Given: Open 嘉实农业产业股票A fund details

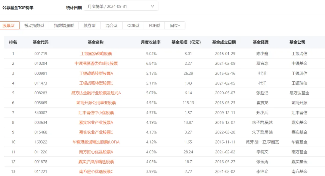Looking at the screenshot, I should [x=97, y=122].
